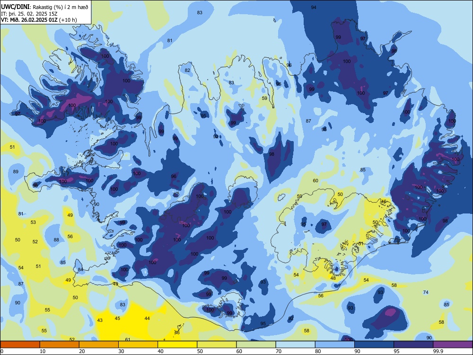Click the 70–80 pale blue legend swatch
The image size is (473, 355).
pos(295,345)
